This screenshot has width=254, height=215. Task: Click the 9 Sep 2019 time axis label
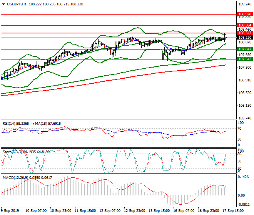[10, 211]
